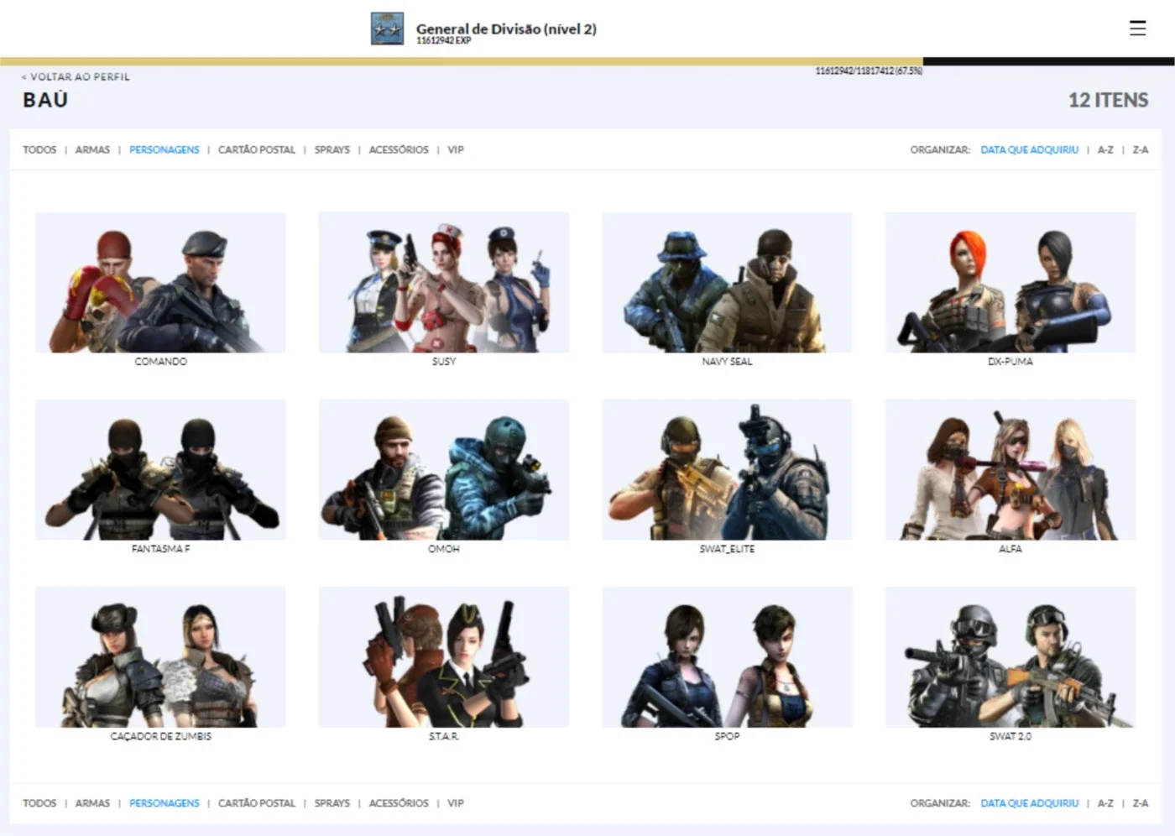Open the SUSY character thumbnail

(444, 282)
